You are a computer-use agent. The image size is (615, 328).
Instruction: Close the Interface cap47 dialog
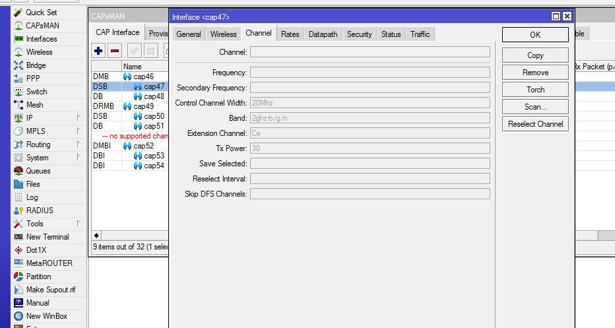567,16
